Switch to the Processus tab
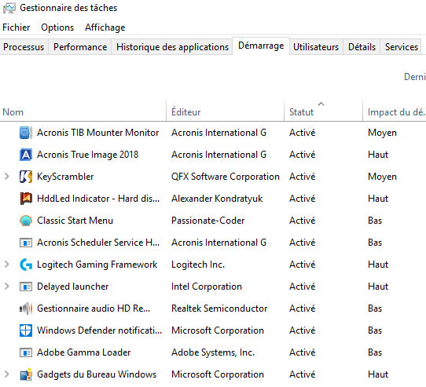Viewport: 426px width, 387px height. tap(24, 47)
